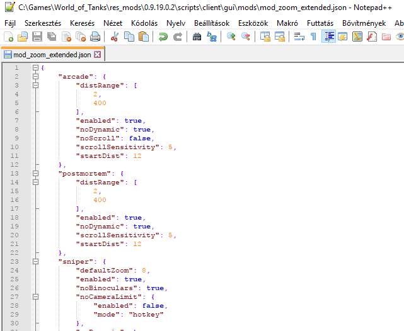This screenshot has height=331, width=404.
Task: Open Find with binoculars icon
Action: click(x=197, y=36)
